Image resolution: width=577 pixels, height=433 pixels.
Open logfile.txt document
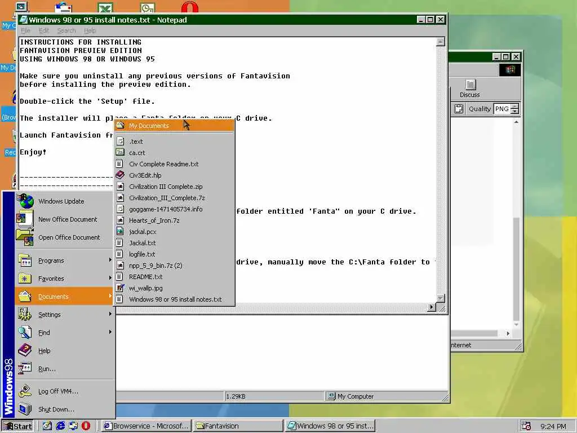pos(174,254)
